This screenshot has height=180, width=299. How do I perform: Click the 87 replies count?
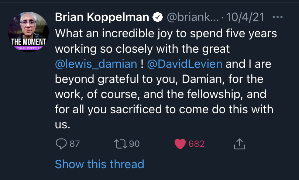click(x=75, y=144)
